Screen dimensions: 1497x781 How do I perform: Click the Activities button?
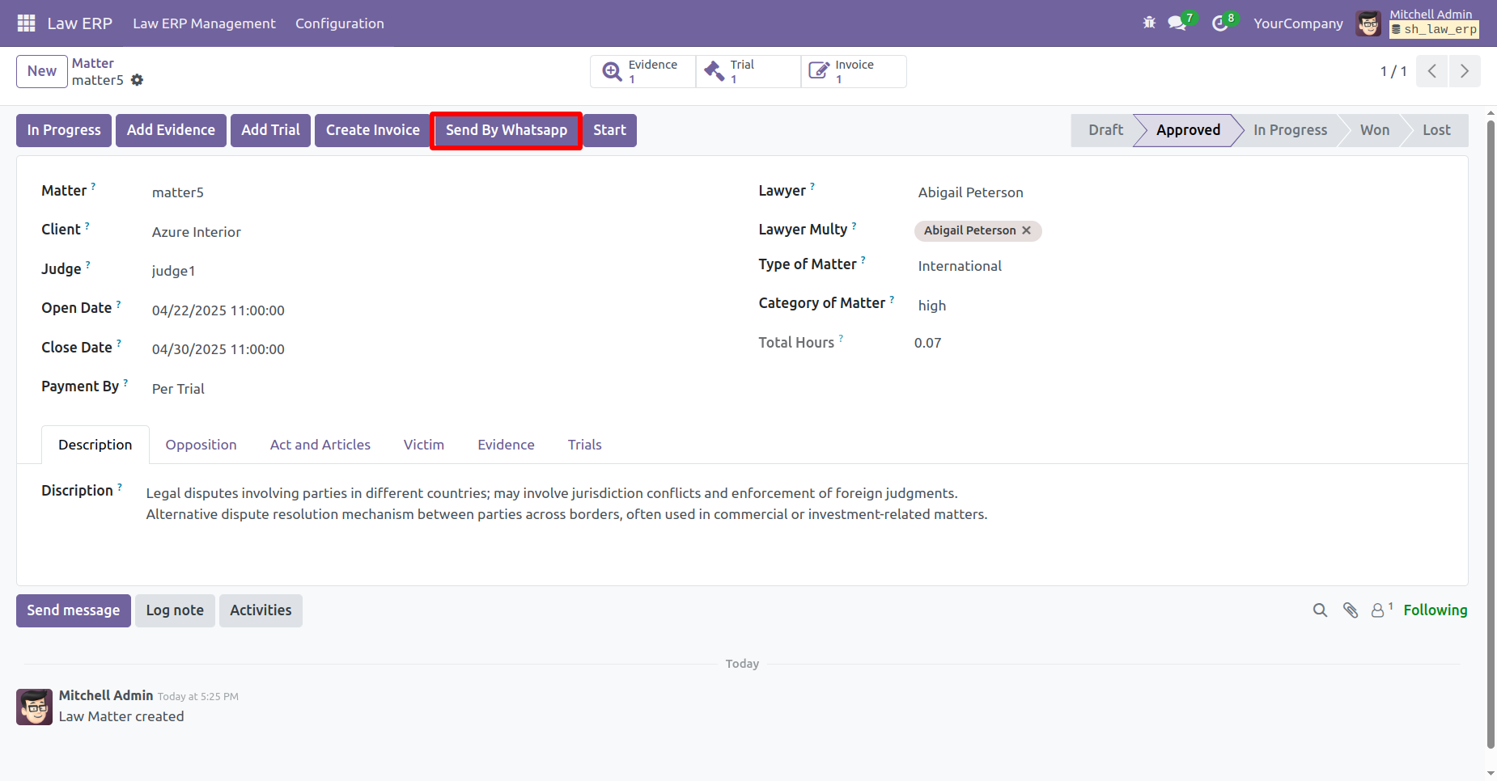click(x=261, y=610)
